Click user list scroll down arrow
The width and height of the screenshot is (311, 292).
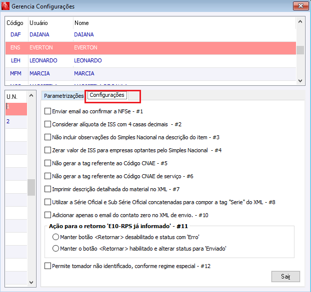300,80
